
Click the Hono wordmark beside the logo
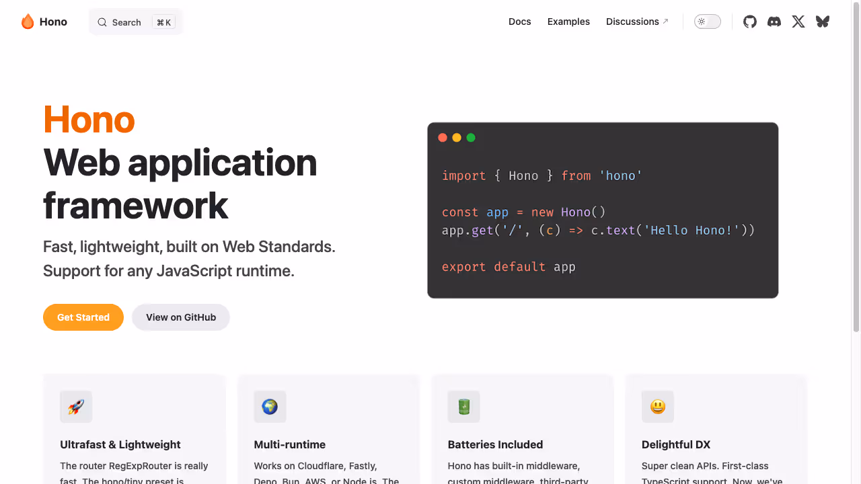[54, 22]
